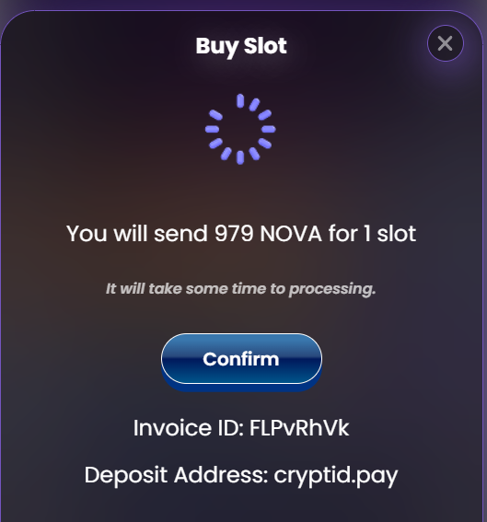
Task: Click the 'You will send' phrase
Action: [x=137, y=233]
